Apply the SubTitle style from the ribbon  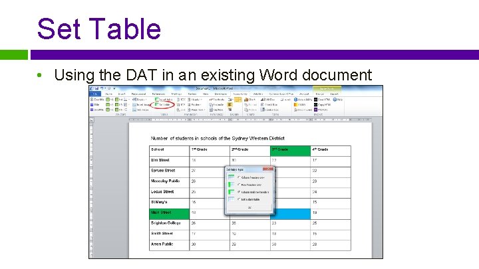(x=97, y=110)
